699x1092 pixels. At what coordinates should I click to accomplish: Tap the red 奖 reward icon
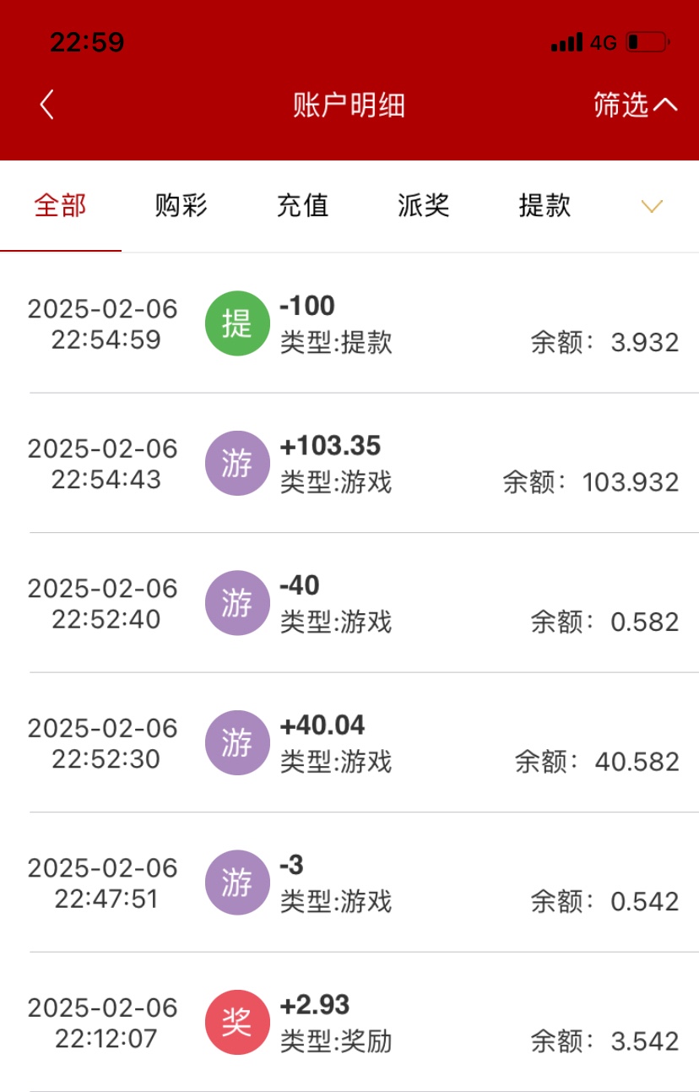click(237, 1023)
